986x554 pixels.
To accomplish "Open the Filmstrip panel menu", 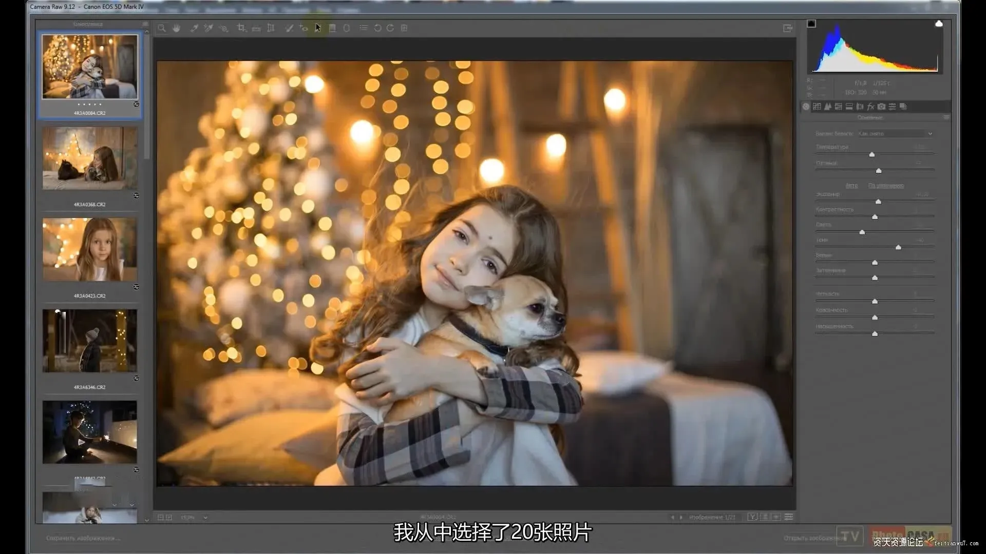I will point(145,24).
